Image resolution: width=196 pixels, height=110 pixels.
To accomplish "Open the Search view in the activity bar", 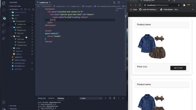I will click(4, 10).
